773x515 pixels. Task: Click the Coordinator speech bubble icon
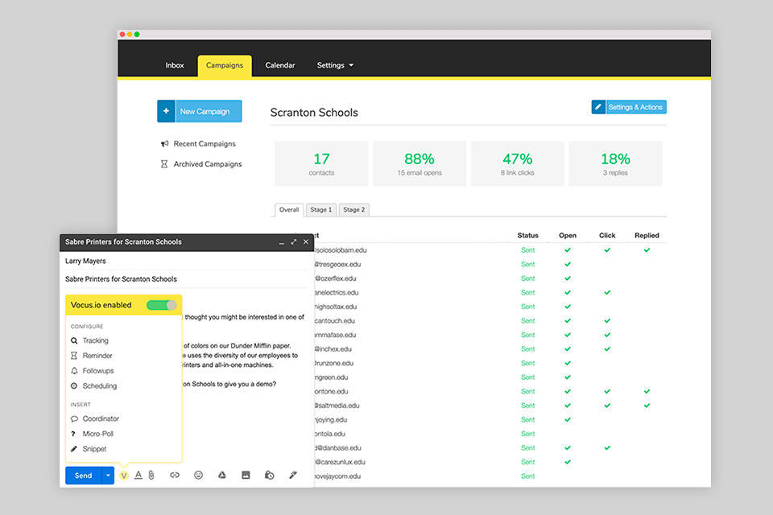point(74,419)
